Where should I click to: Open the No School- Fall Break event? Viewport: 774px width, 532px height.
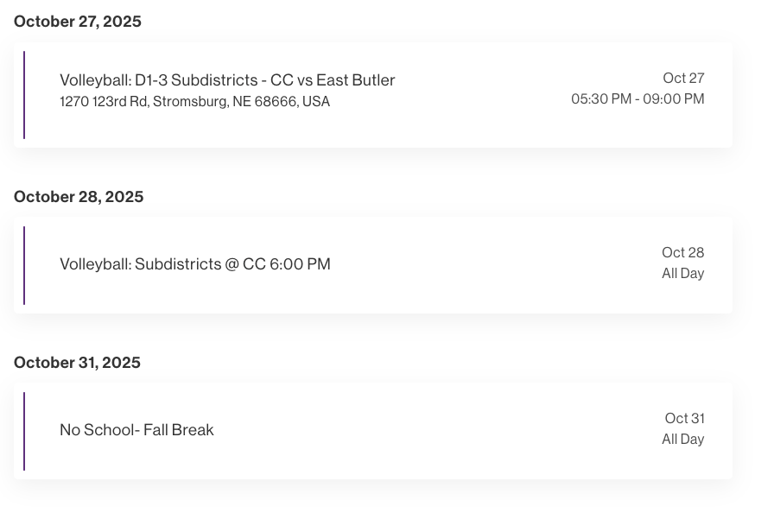[x=136, y=430]
